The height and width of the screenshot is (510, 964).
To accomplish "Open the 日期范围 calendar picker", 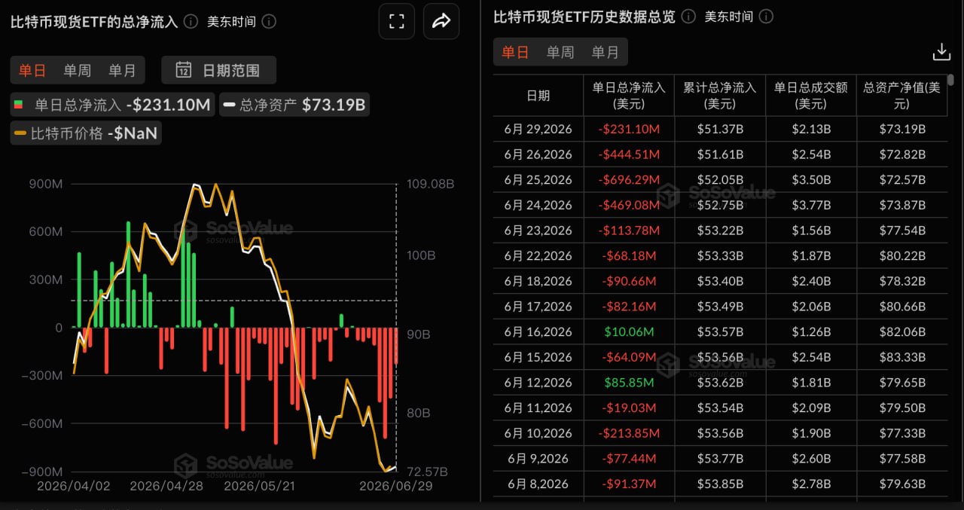I will (218, 70).
